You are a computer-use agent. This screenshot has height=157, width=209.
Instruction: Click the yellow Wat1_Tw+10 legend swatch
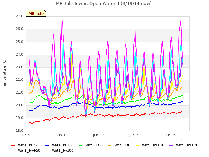(137, 145)
